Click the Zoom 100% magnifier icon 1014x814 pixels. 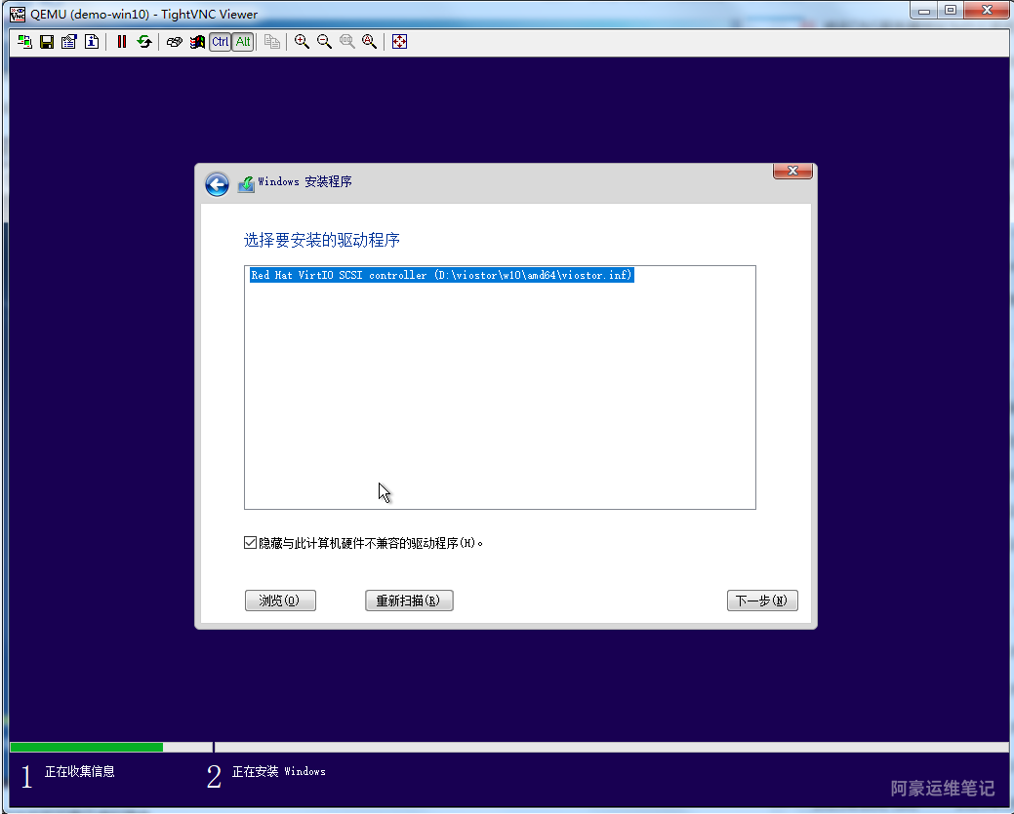(x=347, y=42)
